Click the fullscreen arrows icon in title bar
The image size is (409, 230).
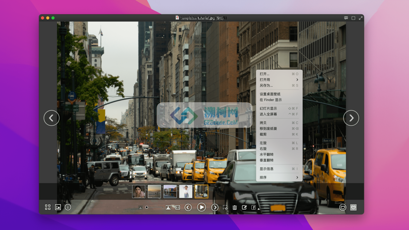(361, 18)
